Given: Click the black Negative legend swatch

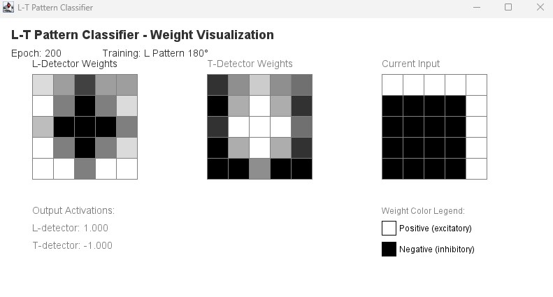Looking at the screenshot, I should pos(389,249).
